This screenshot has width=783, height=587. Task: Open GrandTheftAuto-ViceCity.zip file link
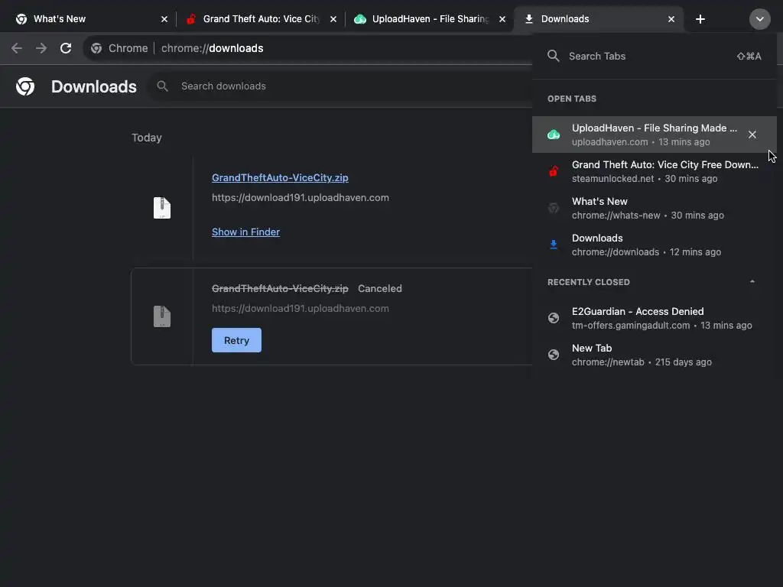point(280,177)
